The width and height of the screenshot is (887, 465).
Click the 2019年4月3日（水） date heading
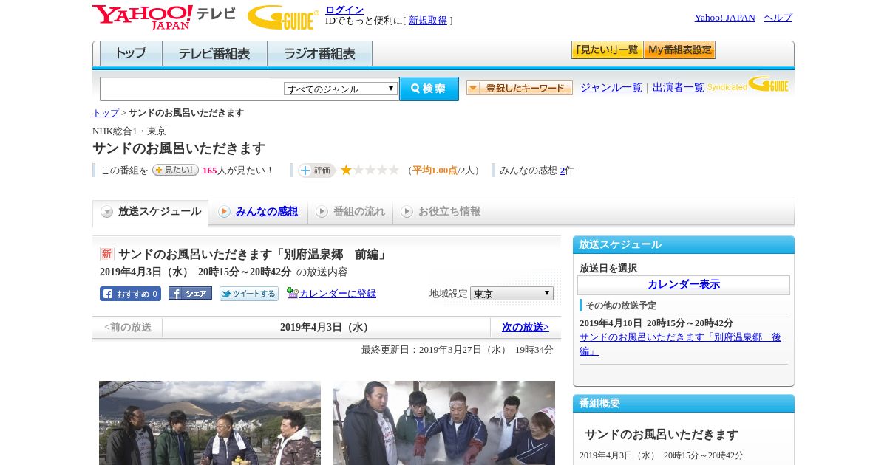click(x=326, y=327)
